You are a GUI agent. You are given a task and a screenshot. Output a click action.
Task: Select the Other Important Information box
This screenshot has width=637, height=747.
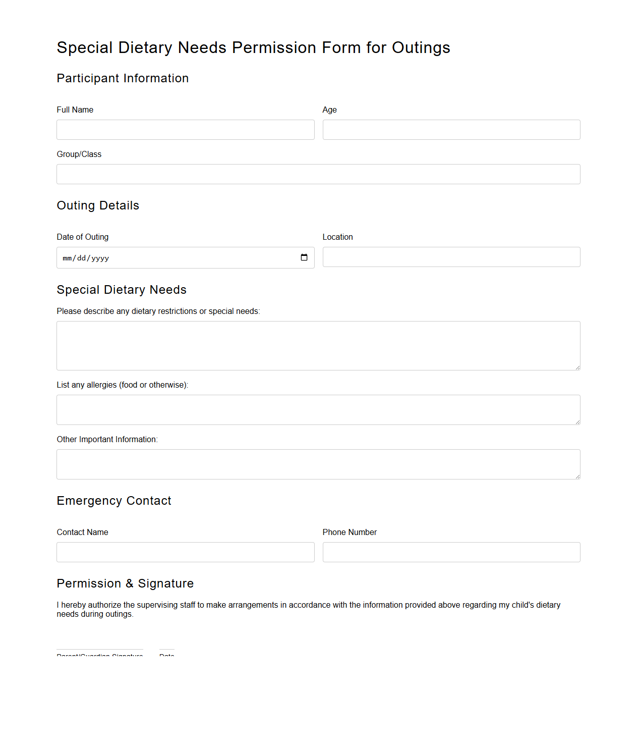318,464
